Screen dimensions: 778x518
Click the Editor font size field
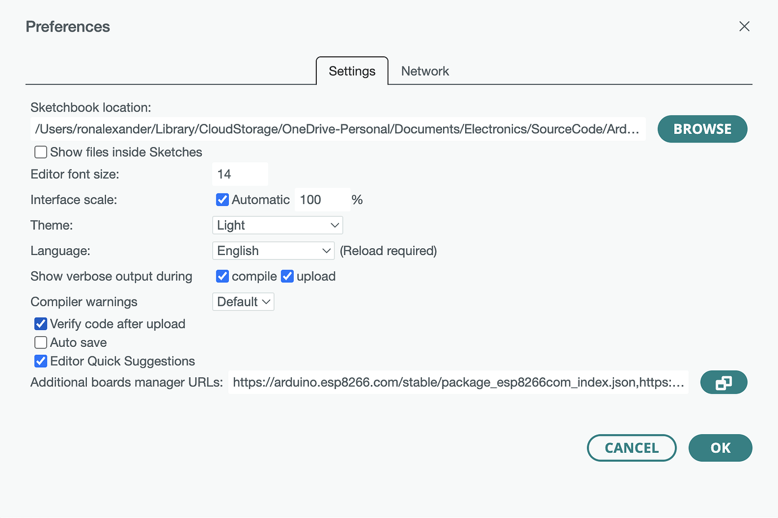pos(240,175)
